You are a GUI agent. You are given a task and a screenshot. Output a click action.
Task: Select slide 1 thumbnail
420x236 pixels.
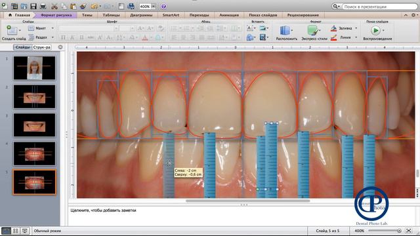35,68
